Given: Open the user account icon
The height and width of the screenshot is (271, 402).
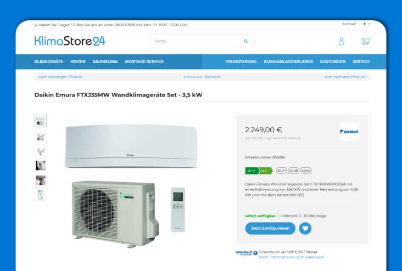Looking at the screenshot, I should click(x=341, y=41).
